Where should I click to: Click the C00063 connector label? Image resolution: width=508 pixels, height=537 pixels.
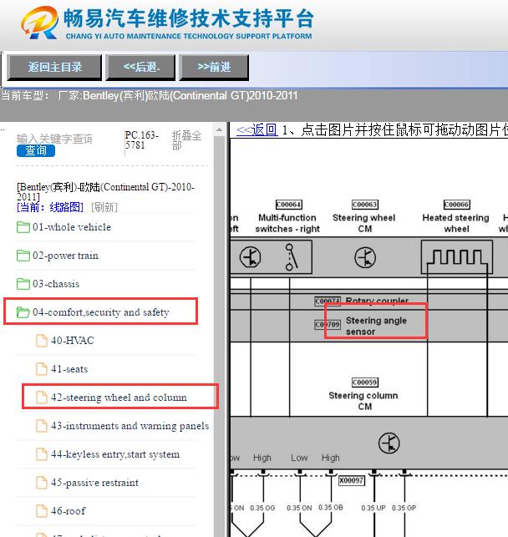[x=365, y=205]
